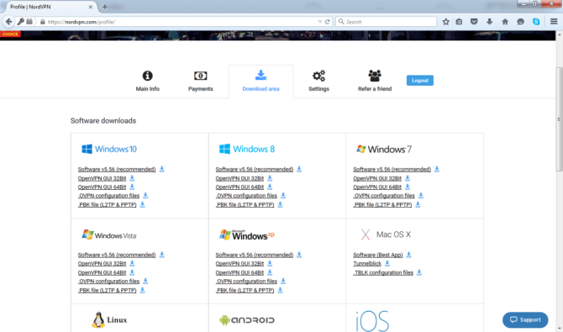Click the reload page icon in address bar

328,22
